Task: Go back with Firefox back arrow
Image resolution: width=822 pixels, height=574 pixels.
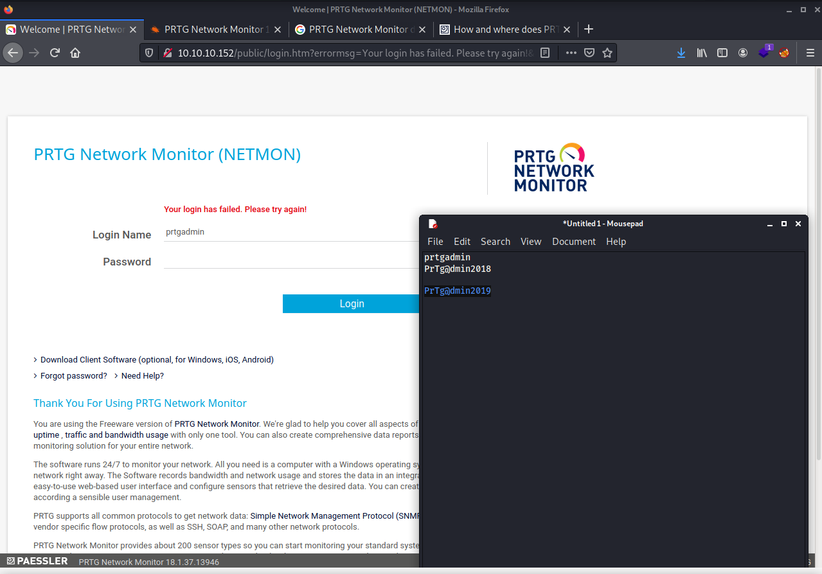Action: [x=13, y=53]
